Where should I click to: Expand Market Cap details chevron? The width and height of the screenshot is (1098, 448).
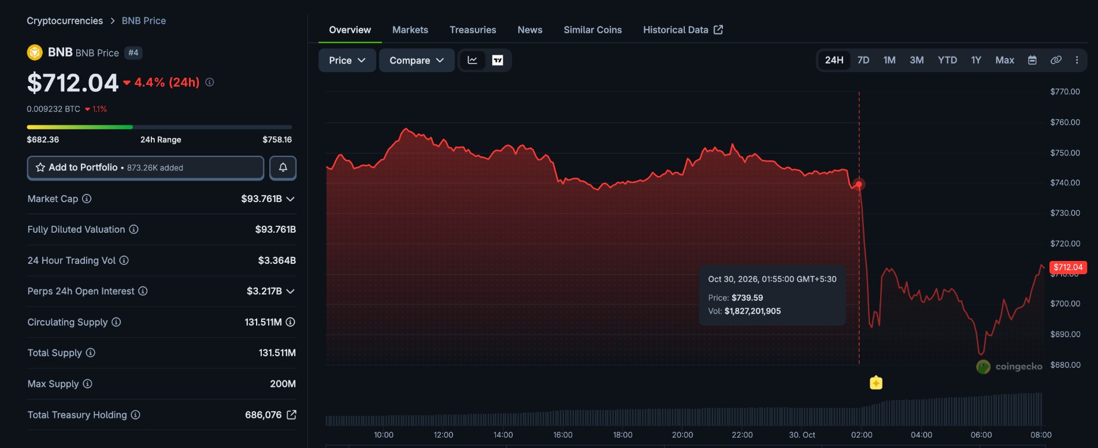[x=290, y=199]
